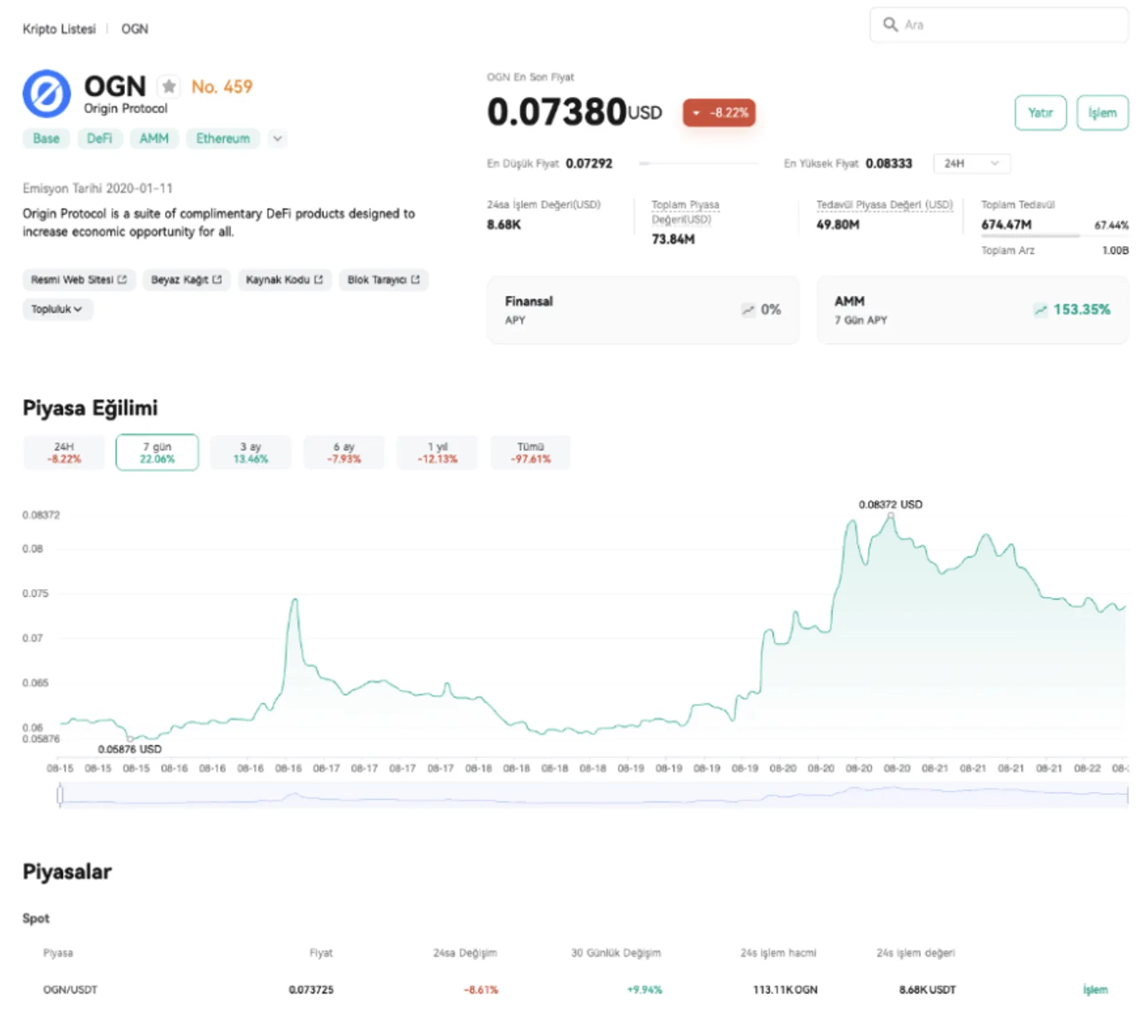Image resolution: width=1144 pixels, height=1018 pixels.
Task: Click the OGN/USDT market pair
Action: (70, 989)
